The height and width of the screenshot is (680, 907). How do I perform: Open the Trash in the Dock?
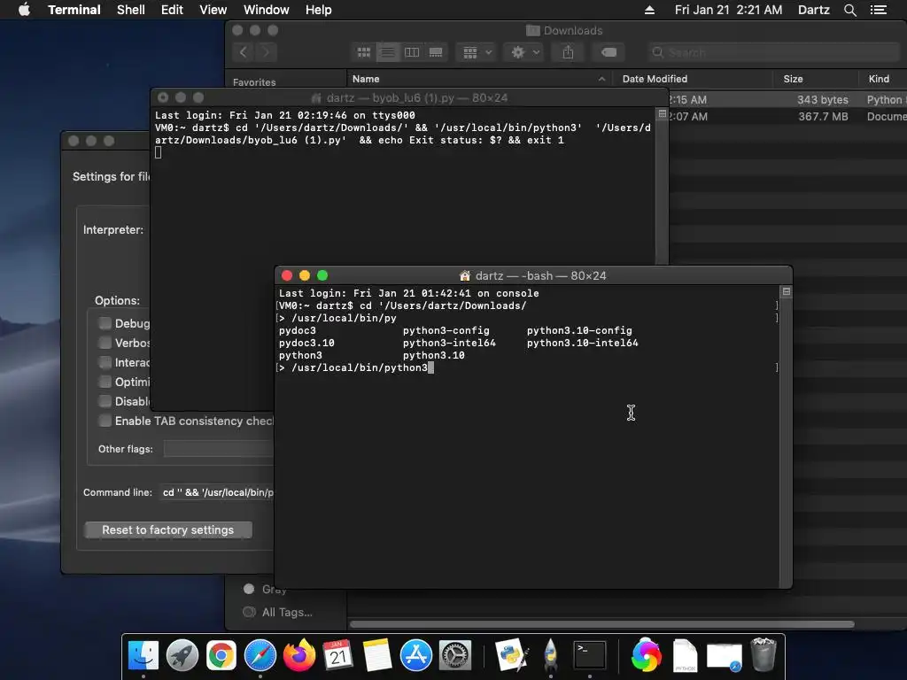click(763, 656)
